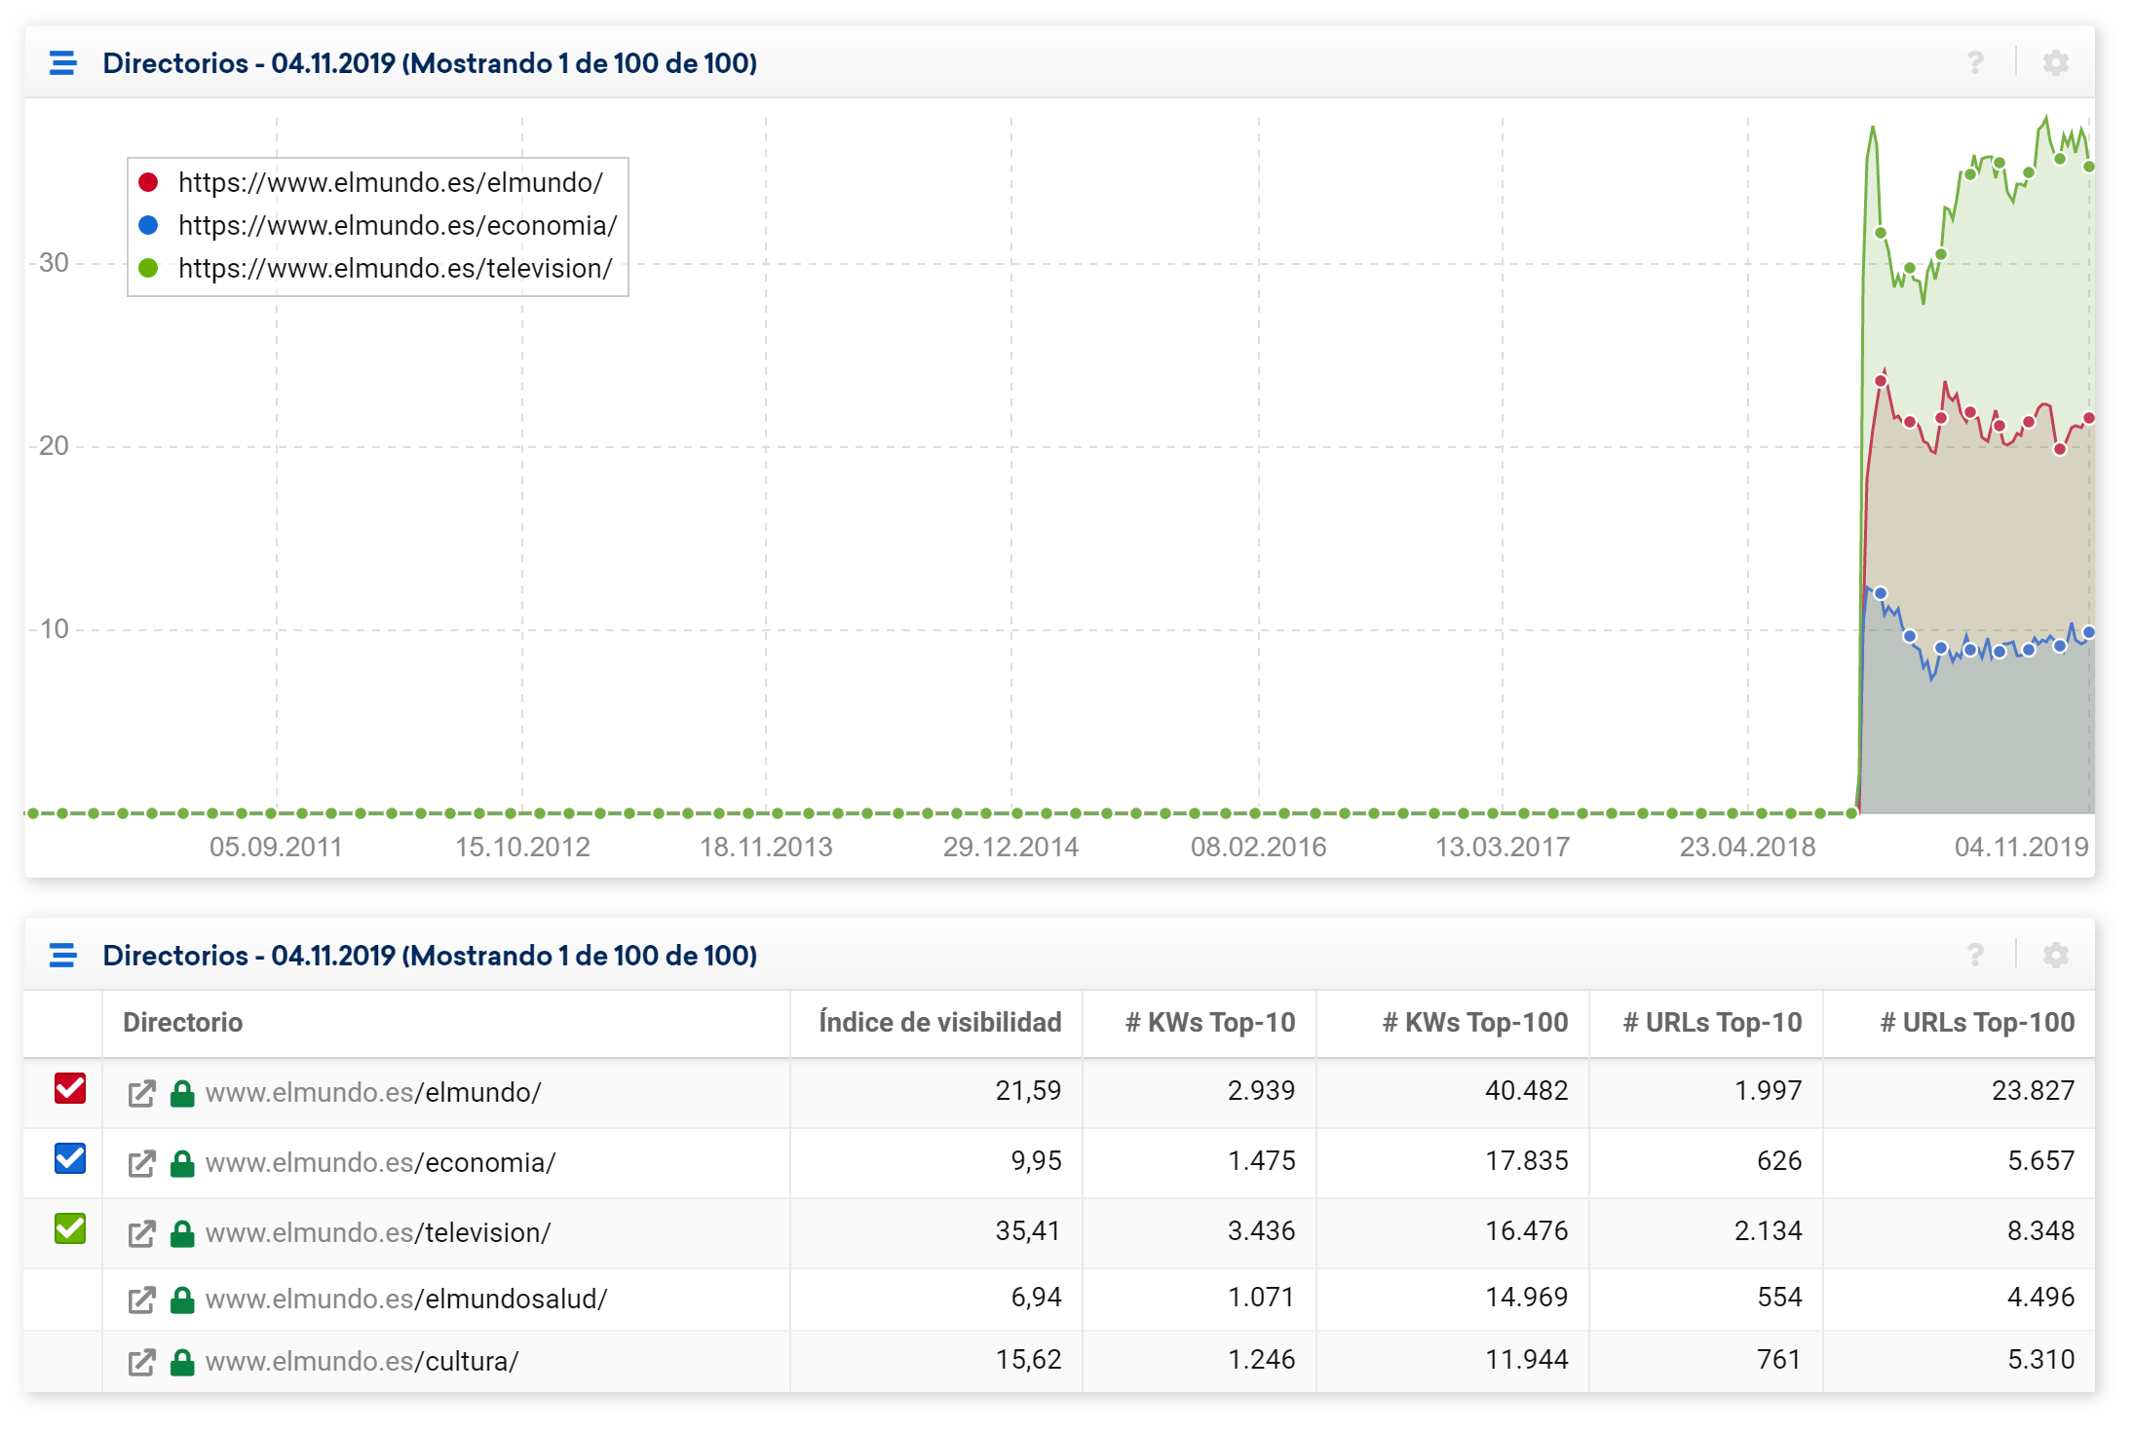Click the visibility value 21,59
Image resolution: width=2134 pixels, height=1432 pixels.
click(x=1028, y=1091)
